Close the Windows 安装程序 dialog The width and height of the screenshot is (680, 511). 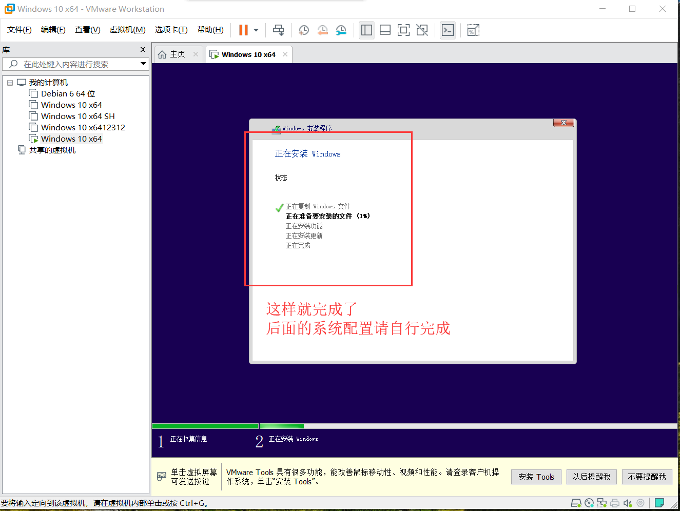[564, 123]
